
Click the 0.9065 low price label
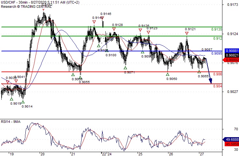(x=203, y=76)
